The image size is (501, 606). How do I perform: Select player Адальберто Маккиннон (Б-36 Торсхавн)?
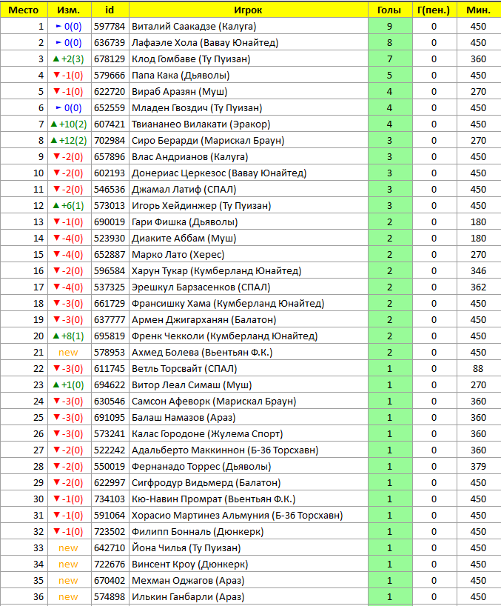(225, 450)
